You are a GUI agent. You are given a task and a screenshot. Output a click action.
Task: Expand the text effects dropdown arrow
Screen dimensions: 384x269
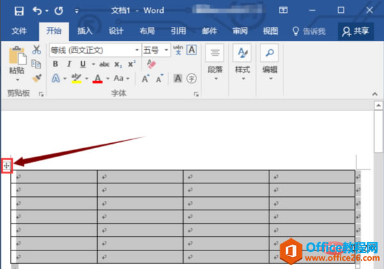point(65,79)
